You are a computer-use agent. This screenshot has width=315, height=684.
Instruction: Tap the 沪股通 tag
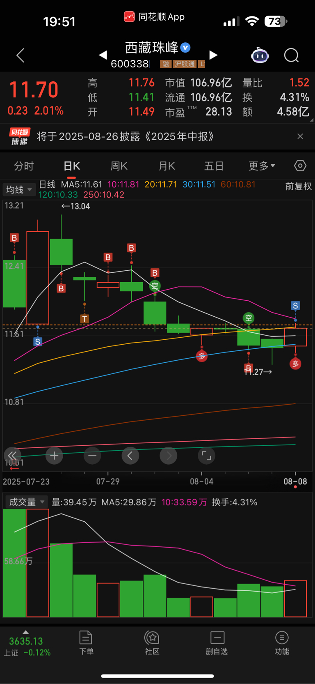point(185,64)
